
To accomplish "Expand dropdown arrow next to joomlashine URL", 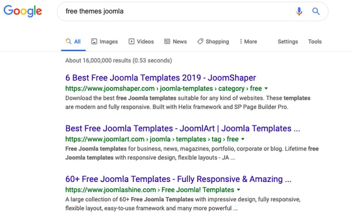I will [x=239, y=190].
